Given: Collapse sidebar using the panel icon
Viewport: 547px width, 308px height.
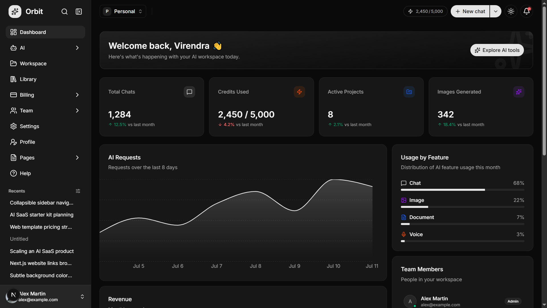Looking at the screenshot, I should (x=79, y=11).
